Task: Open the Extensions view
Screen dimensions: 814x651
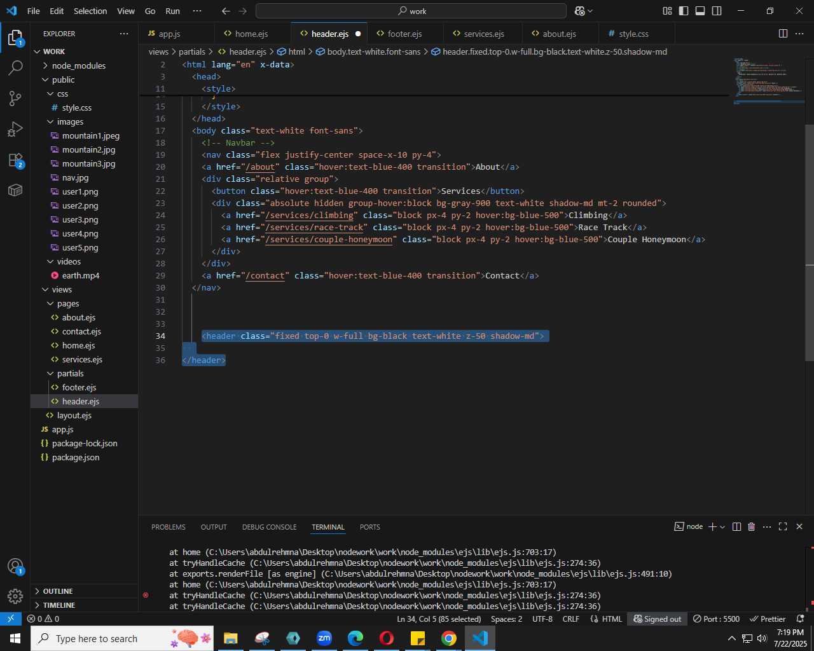Action: click(15, 160)
